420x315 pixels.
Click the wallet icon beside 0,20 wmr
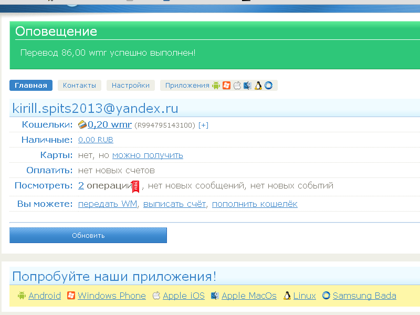[82, 124]
